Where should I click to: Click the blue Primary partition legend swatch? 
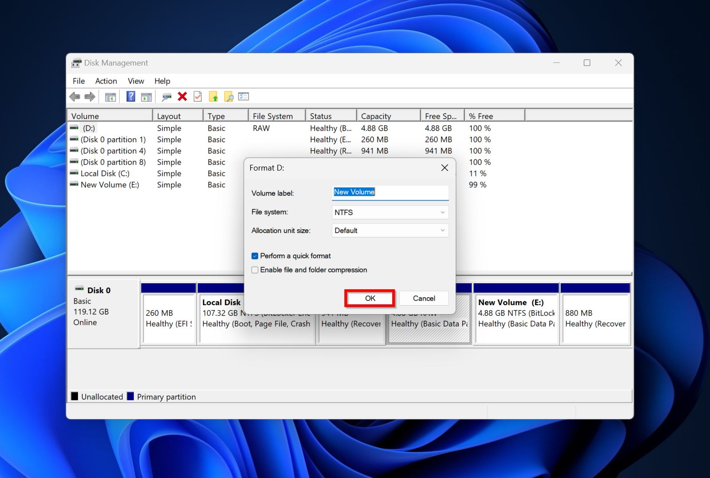(130, 396)
